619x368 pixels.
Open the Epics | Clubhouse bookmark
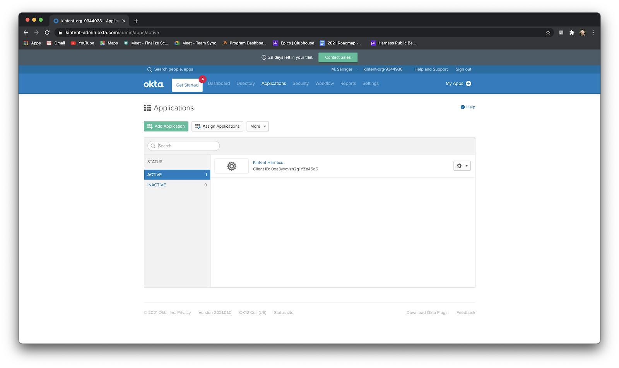tap(294, 43)
